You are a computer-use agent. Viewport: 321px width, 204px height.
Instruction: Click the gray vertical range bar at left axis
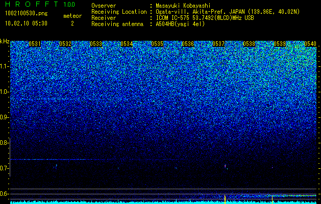10,157
